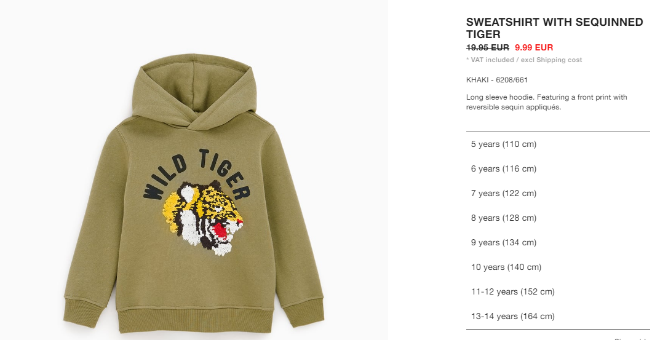Click the sequinned tiger head appliqué
The height and width of the screenshot is (340, 652).
pyautogui.click(x=203, y=218)
